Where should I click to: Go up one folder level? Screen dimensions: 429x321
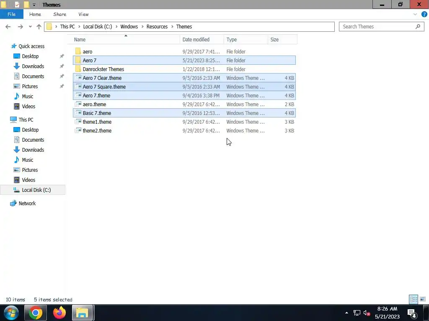(x=39, y=26)
